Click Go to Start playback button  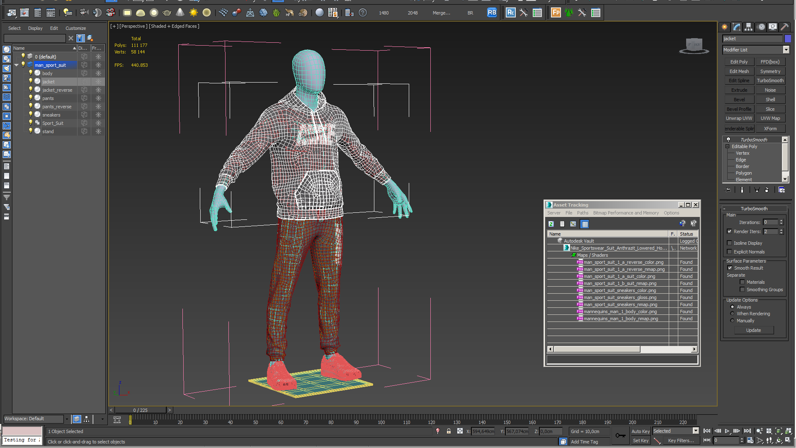coord(707,431)
